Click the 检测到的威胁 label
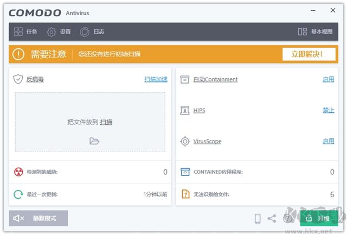Screen dimensions: 347x235 coord(42,172)
